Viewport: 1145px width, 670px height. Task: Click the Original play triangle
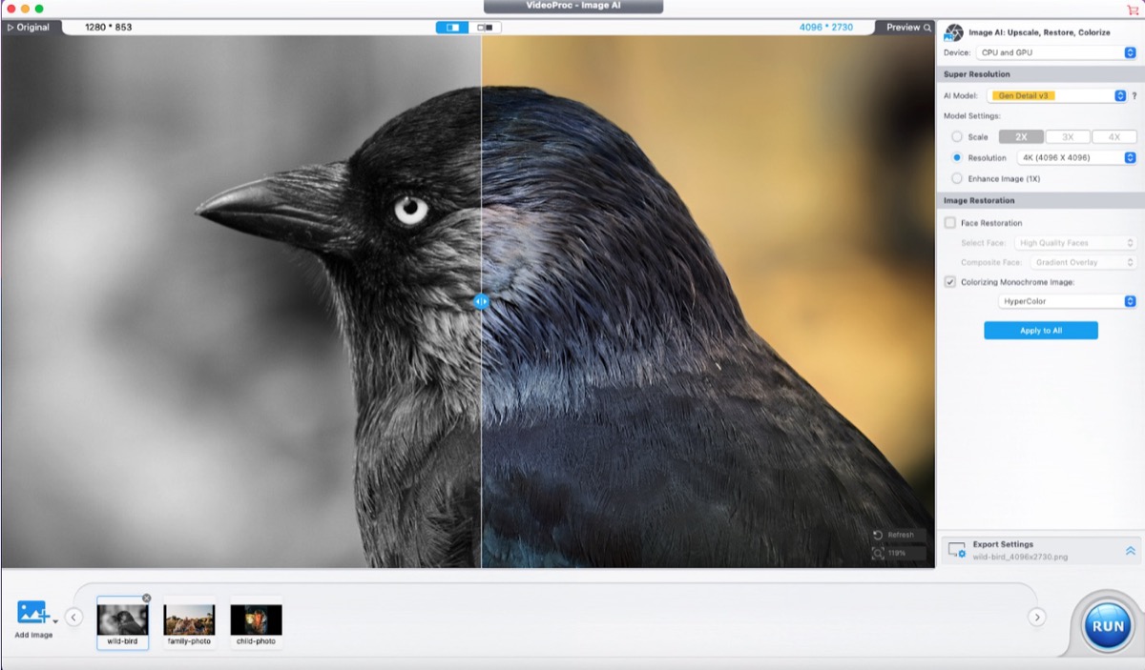click(10, 28)
